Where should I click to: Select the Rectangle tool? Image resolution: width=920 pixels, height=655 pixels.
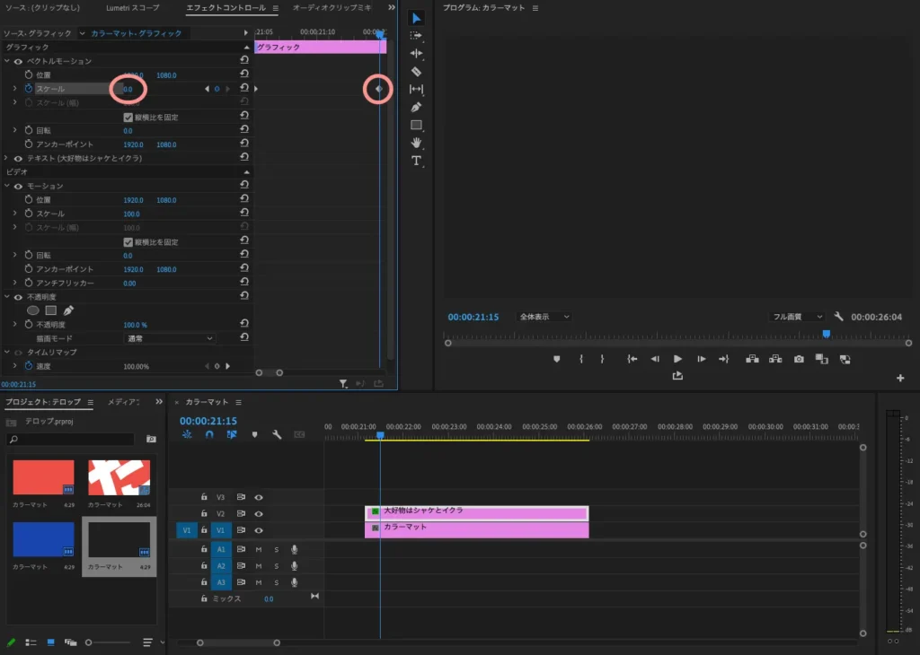click(416, 125)
